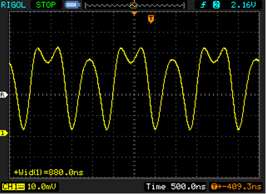The image size is (266, 194).
Task: Click the orange -409.3ns trigger offset readout
Action: coord(242,187)
